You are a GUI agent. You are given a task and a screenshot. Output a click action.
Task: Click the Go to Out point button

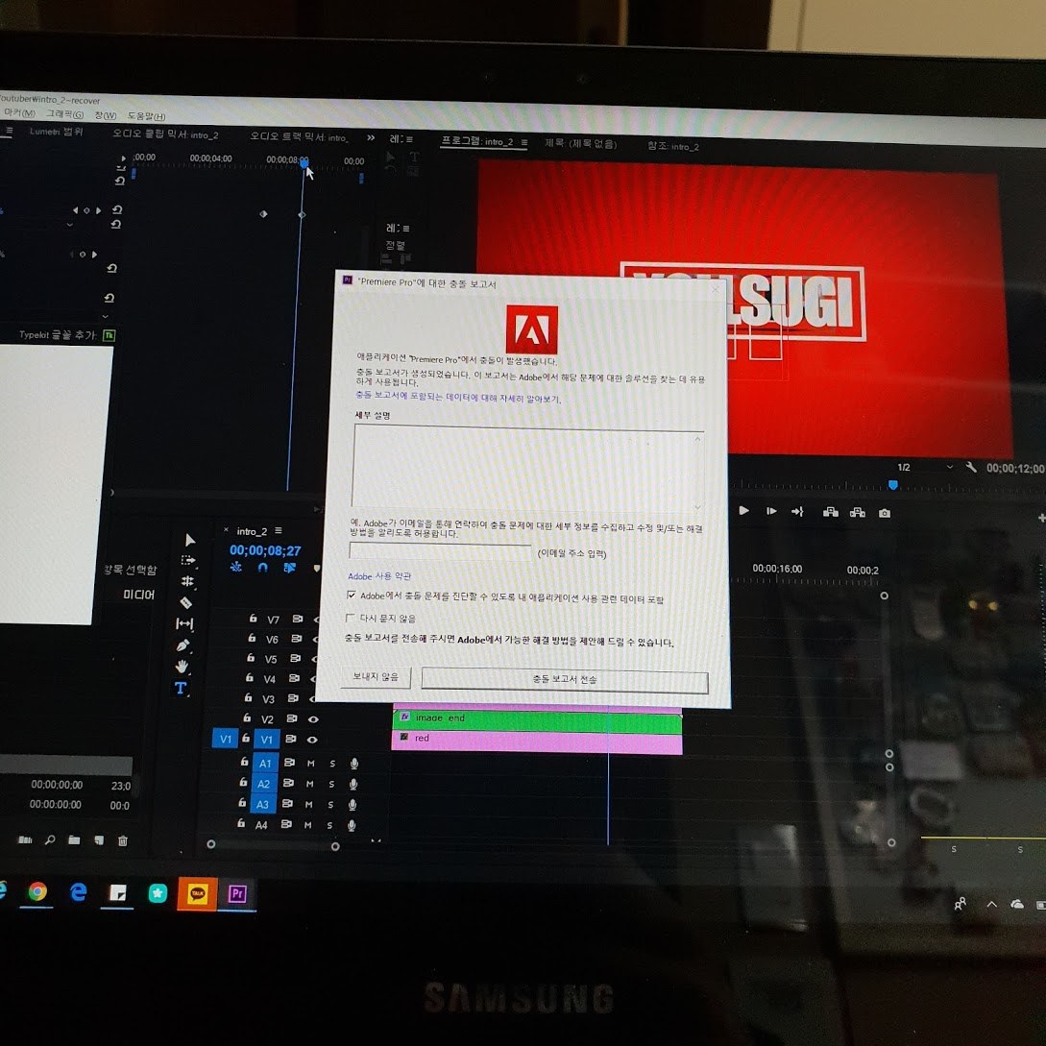tap(798, 512)
